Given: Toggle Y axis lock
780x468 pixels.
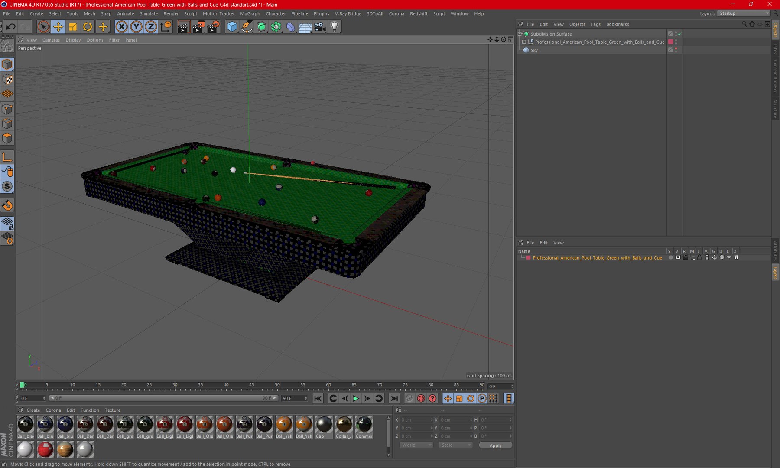Looking at the screenshot, I should [136, 27].
